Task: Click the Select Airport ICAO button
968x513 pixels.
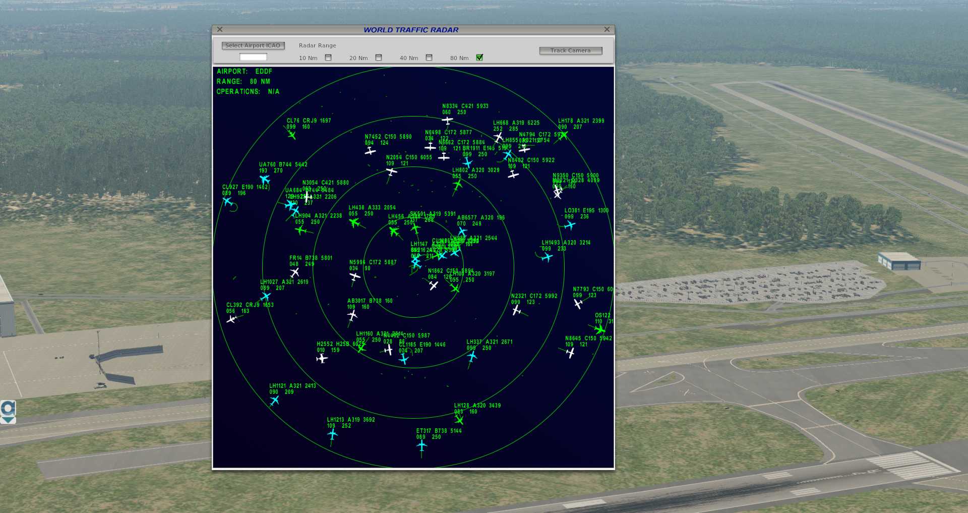Action: pos(253,45)
